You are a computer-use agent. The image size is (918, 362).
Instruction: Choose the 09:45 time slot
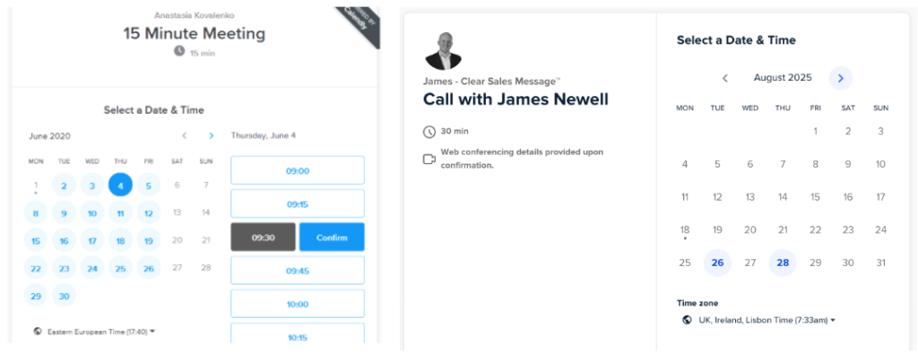click(x=298, y=271)
